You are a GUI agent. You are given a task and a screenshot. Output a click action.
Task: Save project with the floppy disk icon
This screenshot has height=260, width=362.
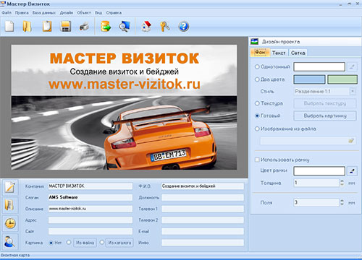[x=66, y=27]
